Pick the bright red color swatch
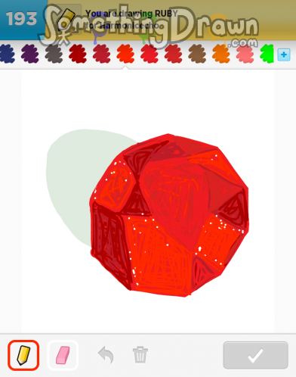The image size is (296, 377). [150, 54]
